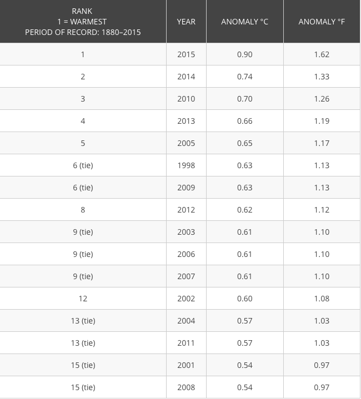Select the year 2011 cell

tap(186, 343)
